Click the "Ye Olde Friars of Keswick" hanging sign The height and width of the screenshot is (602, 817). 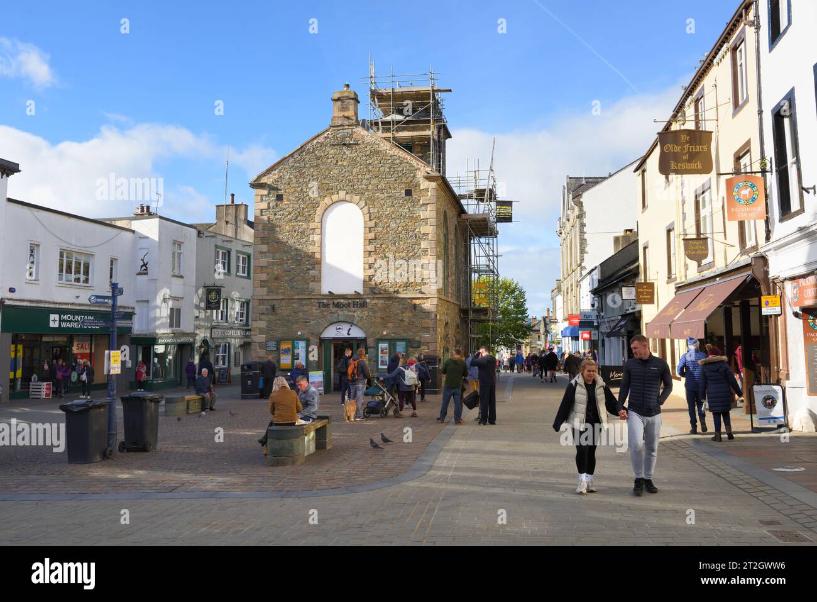(685, 152)
